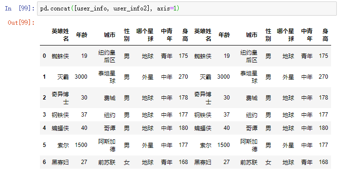
Task: Click row index 1
Action: click(44, 77)
